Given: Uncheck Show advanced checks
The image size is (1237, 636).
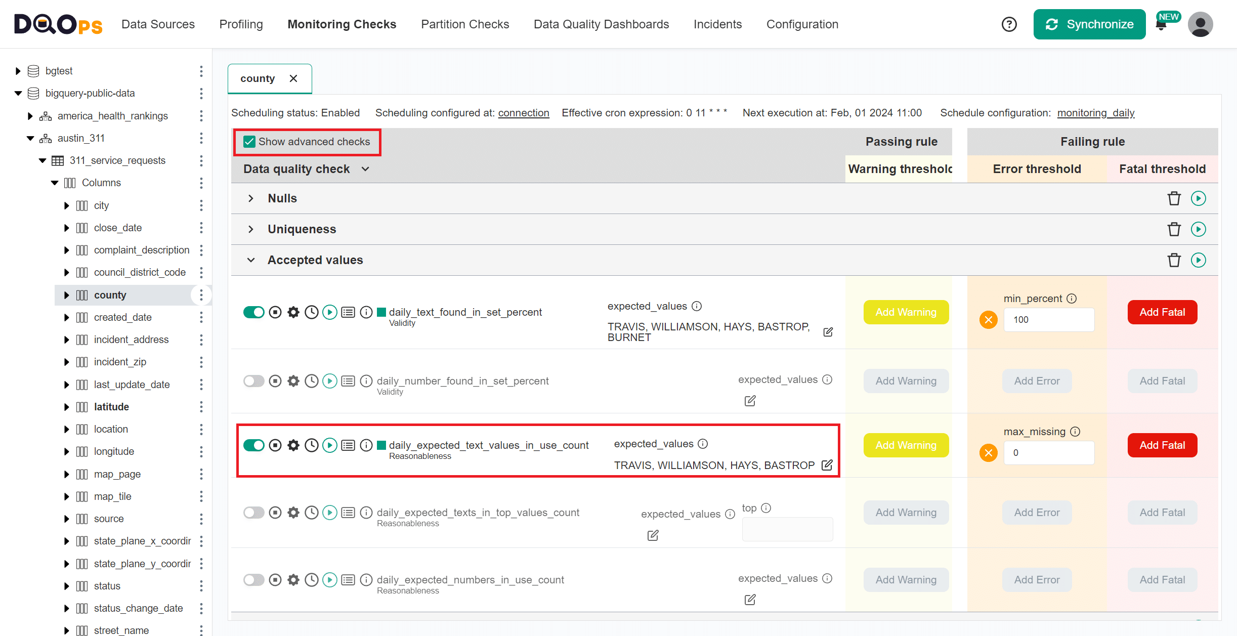Looking at the screenshot, I should point(249,142).
